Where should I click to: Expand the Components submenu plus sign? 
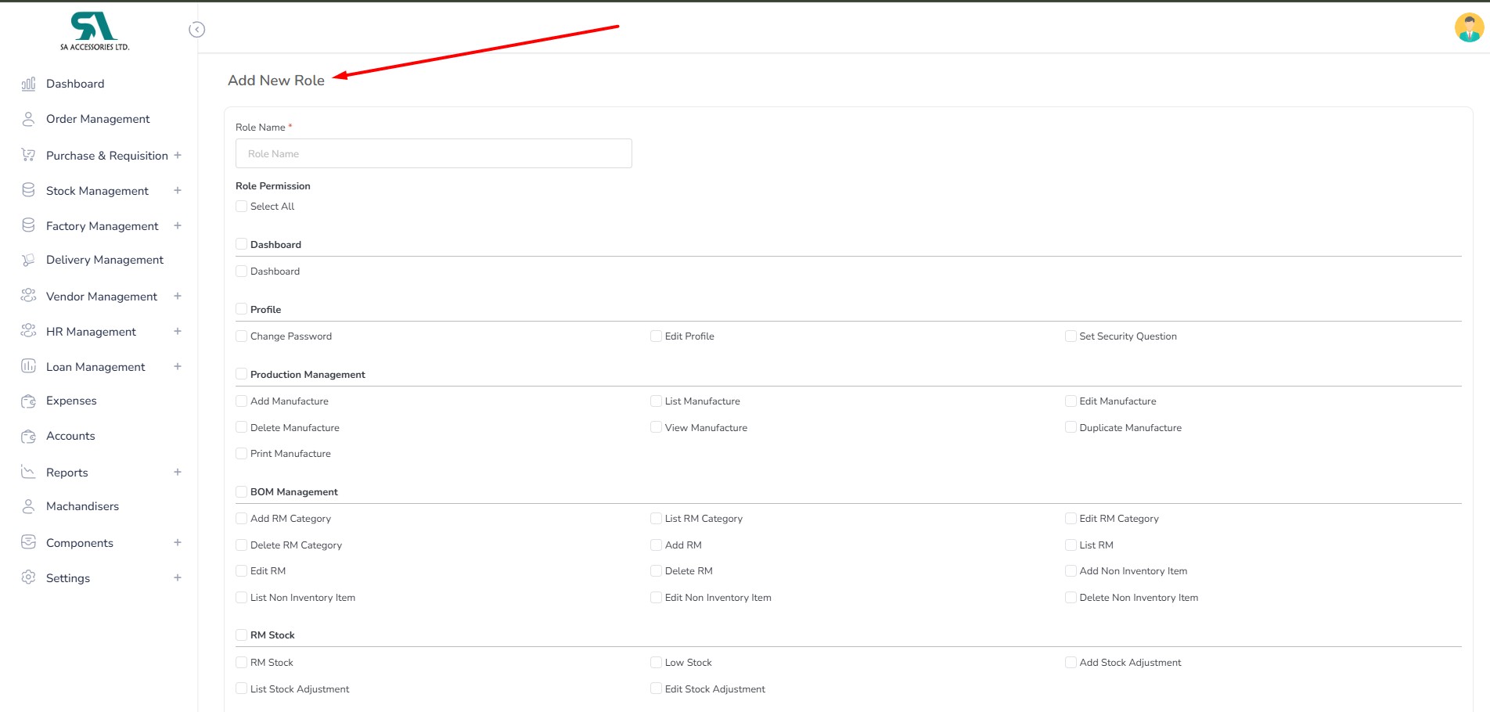pos(178,542)
